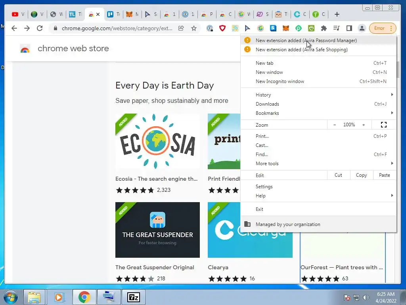Click the dark arrow cursor extension icon
Viewport: 406px width, 305px height.
248,28
